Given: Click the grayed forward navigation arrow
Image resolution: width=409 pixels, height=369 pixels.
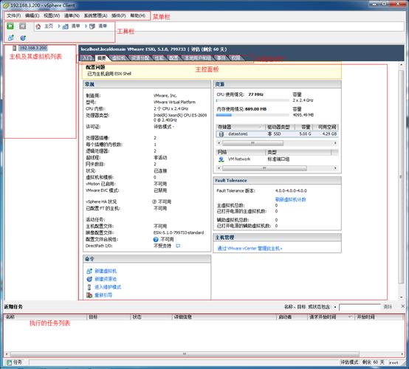Looking at the screenshot, I should tap(23, 26).
